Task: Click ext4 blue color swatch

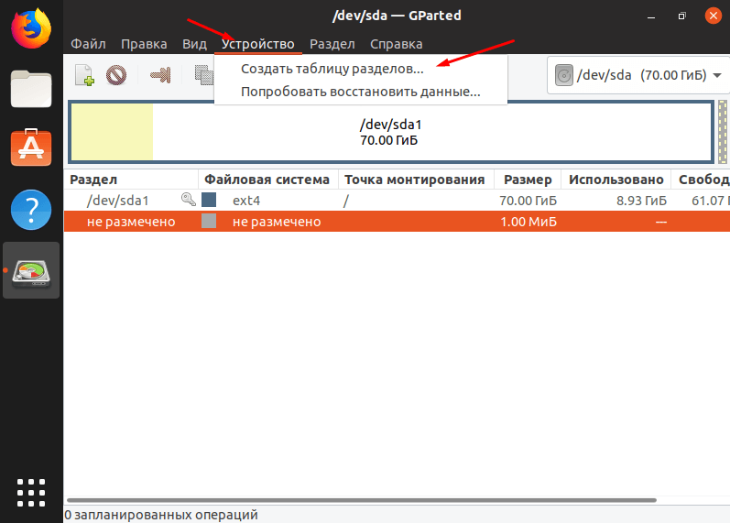Action: [x=209, y=200]
